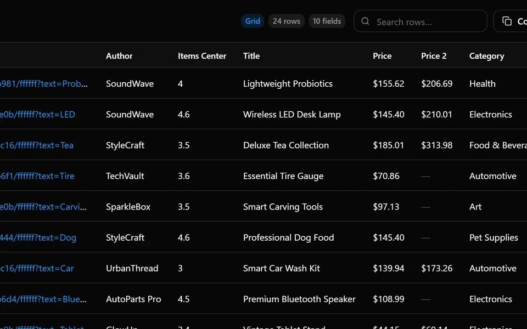Screen dimensions: 527x329
Task: Click the Deluxe Tea Collection title
Action: (x=286, y=145)
